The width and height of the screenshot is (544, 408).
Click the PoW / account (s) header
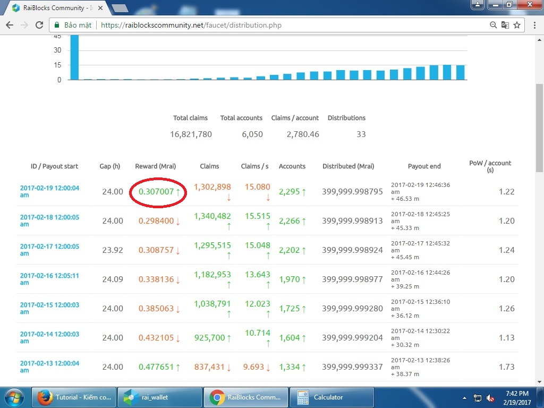tap(490, 166)
